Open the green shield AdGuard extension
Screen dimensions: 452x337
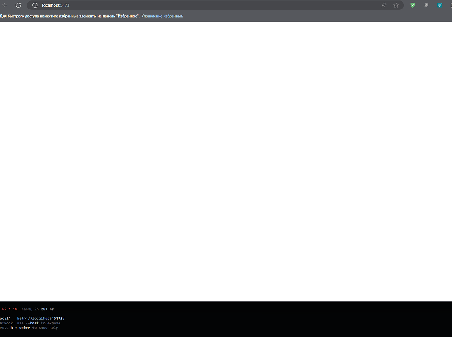pos(412,5)
